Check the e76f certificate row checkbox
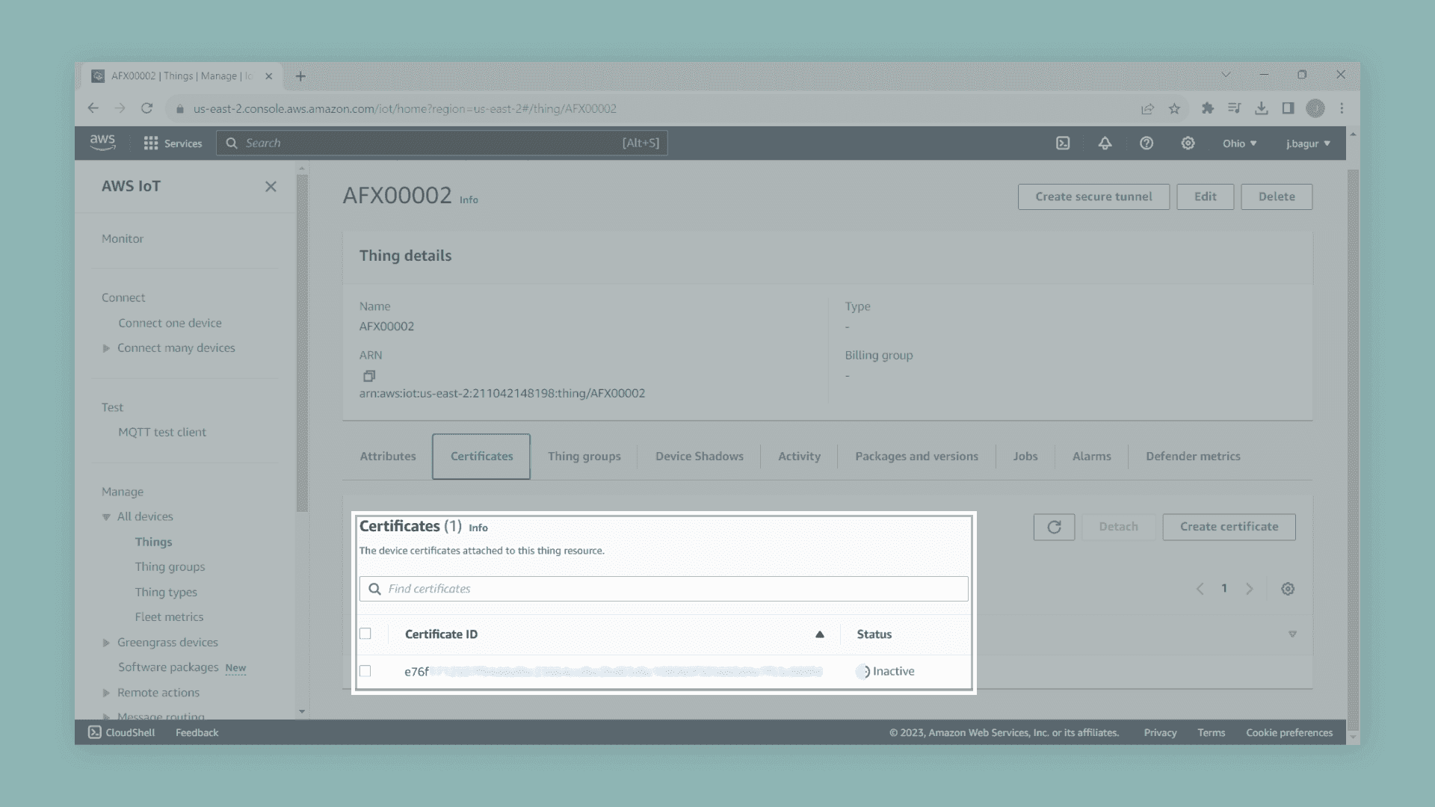Screen dimensions: 1435x807 point(365,671)
